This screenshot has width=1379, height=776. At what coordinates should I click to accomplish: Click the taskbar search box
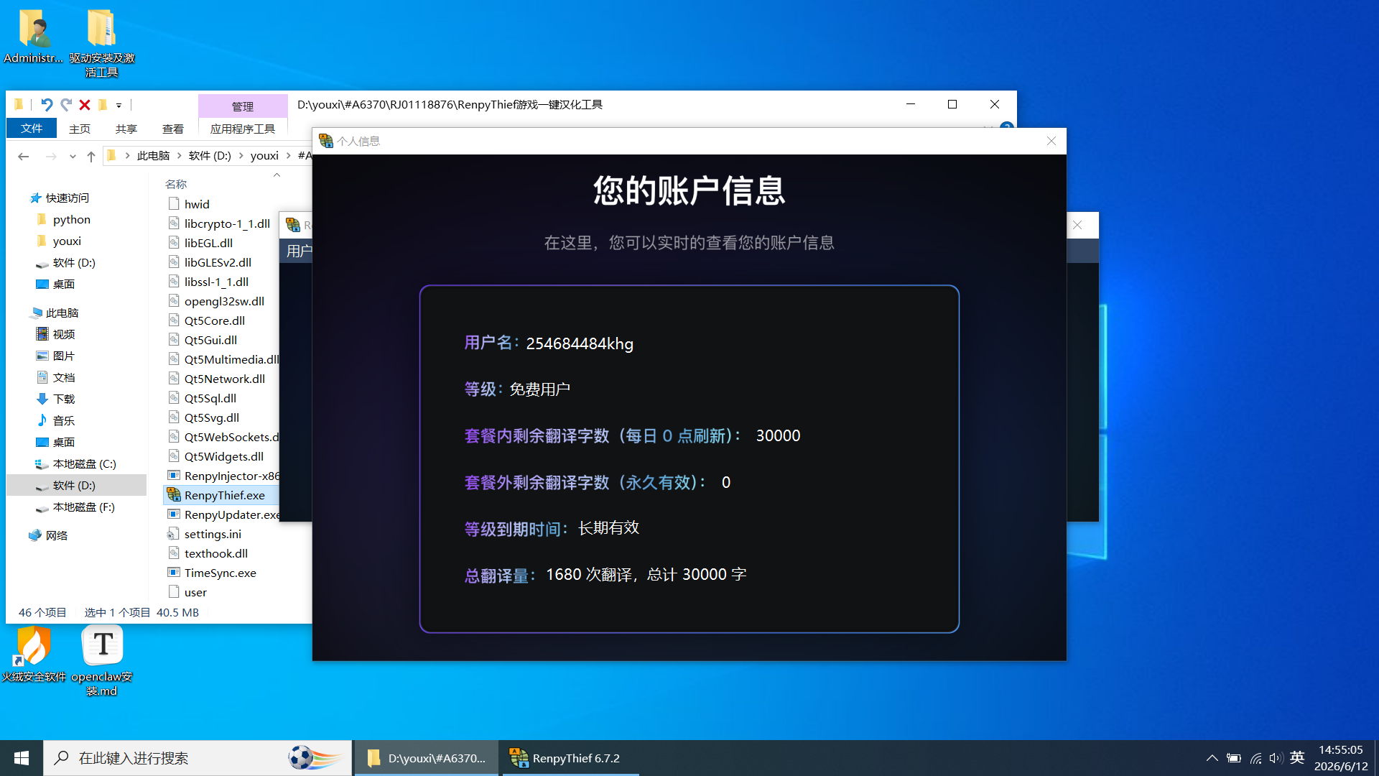tap(198, 758)
